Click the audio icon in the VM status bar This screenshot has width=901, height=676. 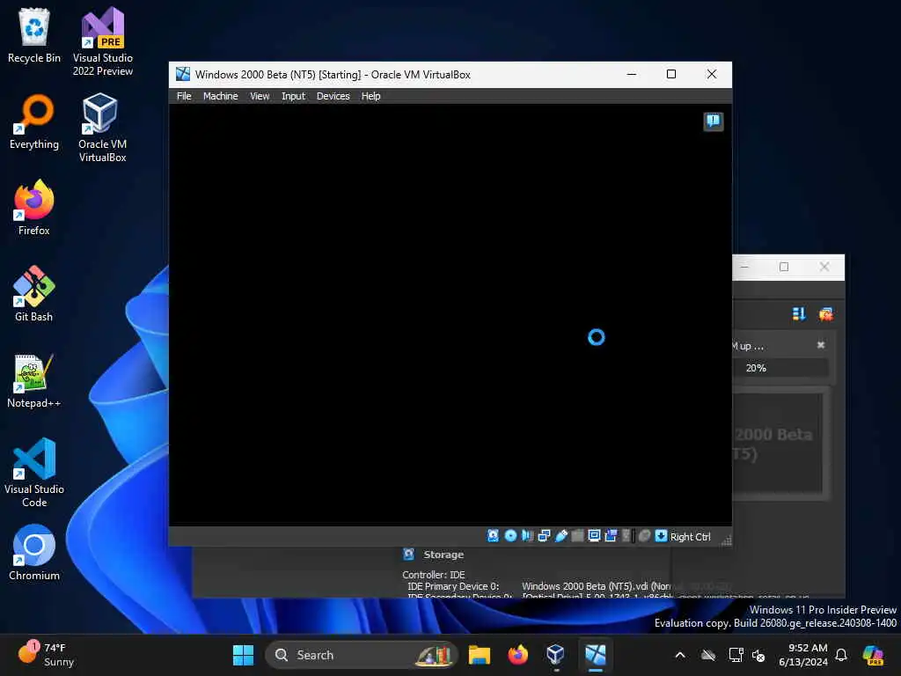click(527, 536)
